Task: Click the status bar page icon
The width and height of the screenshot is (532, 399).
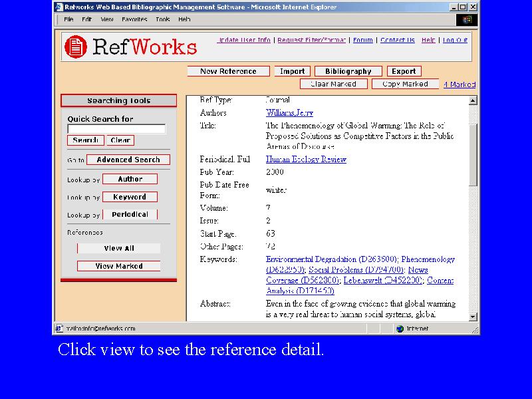Action: tap(59, 328)
